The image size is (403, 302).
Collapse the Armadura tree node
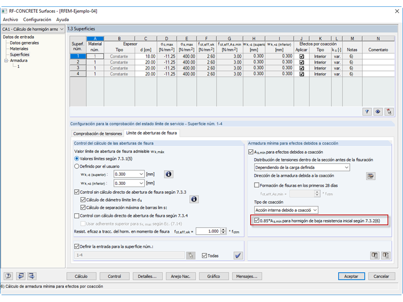pyautogui.click(x=6, y=60)
